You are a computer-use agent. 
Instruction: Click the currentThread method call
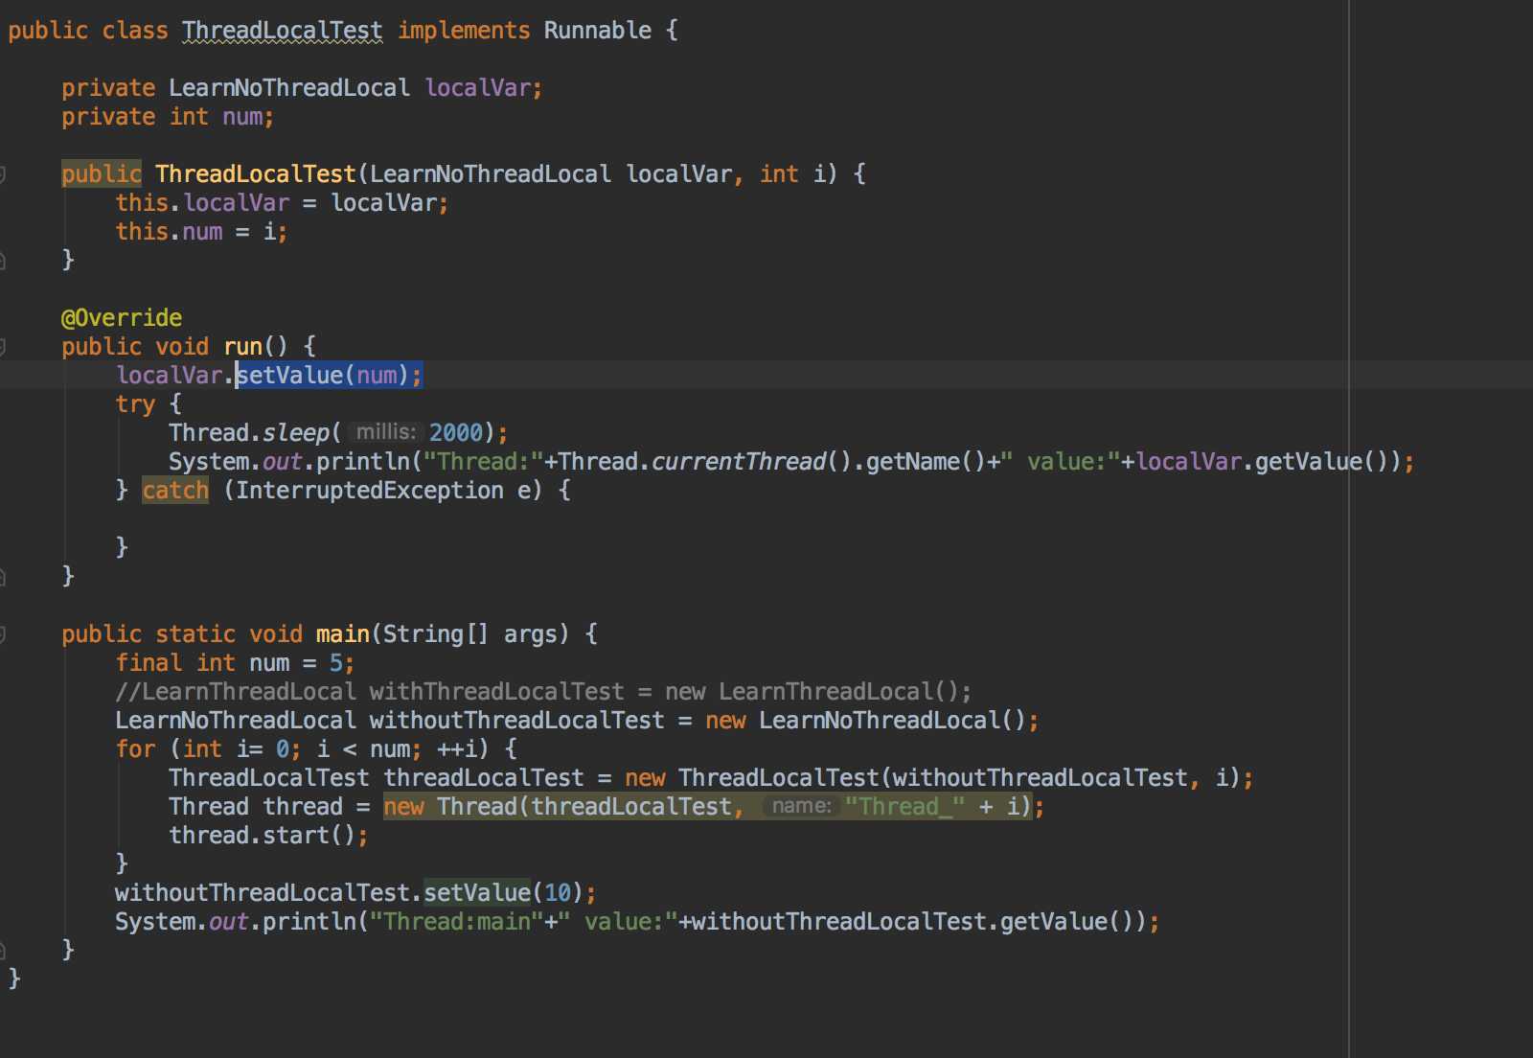pyautogui.click(x=739, y=462)
